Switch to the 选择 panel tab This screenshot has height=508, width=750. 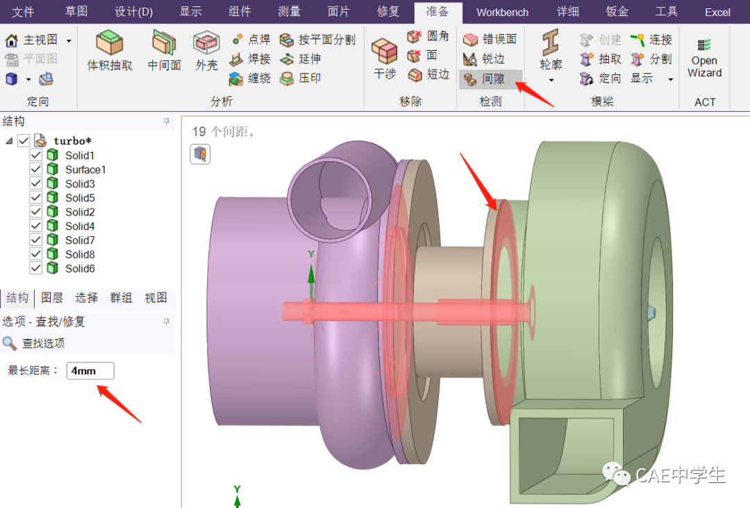coord(87,298)
